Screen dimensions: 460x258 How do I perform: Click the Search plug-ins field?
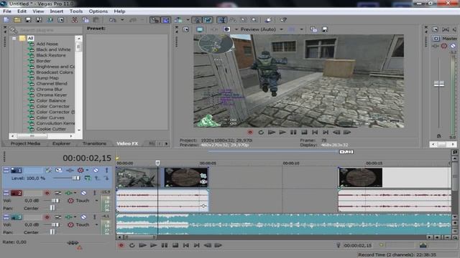(x=49, y=30)
